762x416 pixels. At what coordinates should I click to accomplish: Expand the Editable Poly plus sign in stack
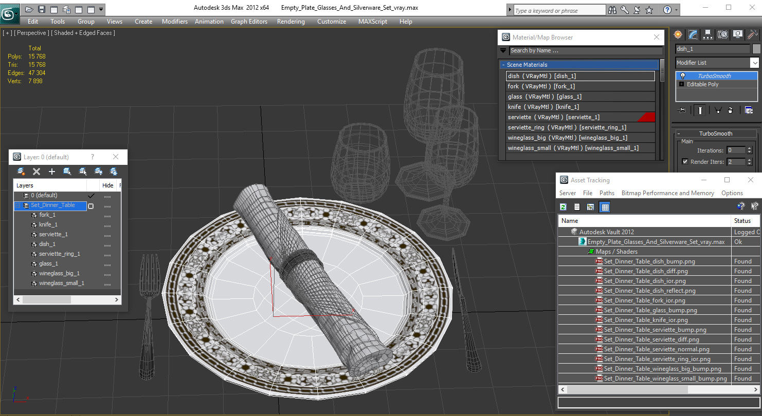682,84
